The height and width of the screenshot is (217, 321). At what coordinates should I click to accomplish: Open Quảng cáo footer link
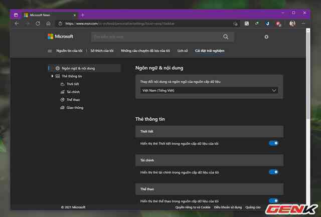click(x=253, y=207)
